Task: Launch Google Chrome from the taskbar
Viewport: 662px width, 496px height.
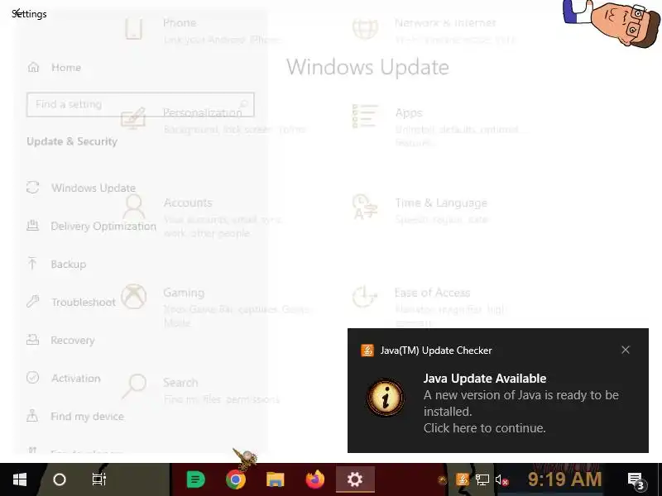Action: 236,479
